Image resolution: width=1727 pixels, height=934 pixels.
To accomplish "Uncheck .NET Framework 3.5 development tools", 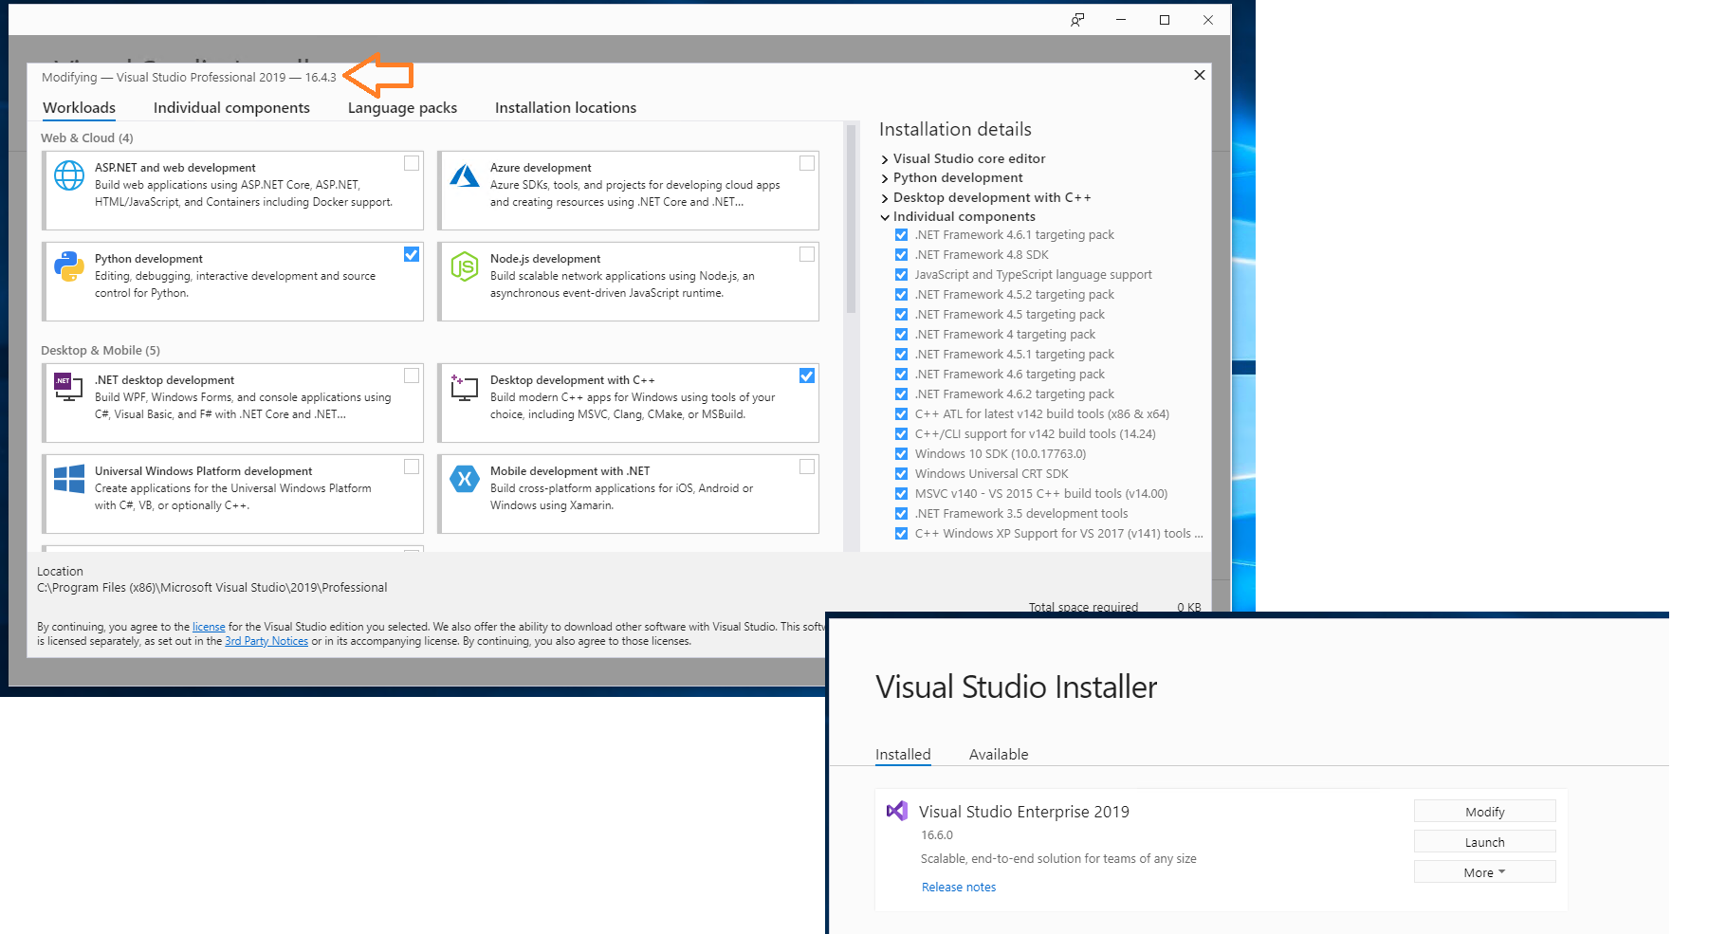I will pos(902,514).
